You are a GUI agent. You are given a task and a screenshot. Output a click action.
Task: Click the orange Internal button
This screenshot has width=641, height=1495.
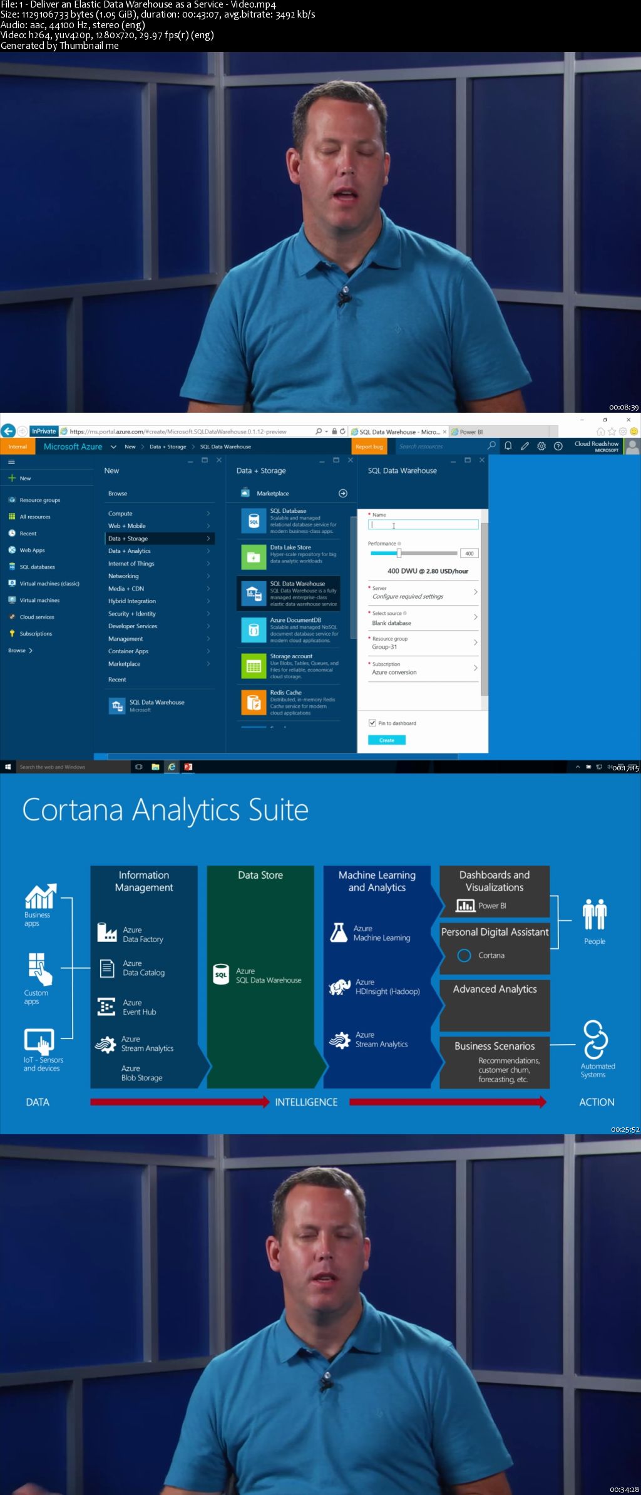click(18, 447)
